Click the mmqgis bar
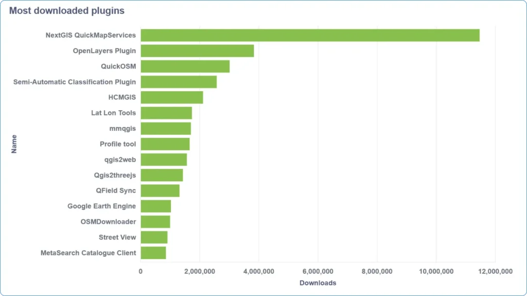Viewport: 527px width, 296px height. (x=166, y=129)
